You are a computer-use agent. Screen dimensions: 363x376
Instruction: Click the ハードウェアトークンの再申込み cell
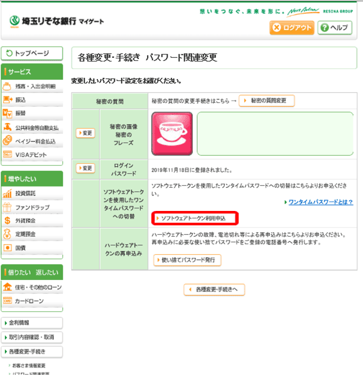124,249
